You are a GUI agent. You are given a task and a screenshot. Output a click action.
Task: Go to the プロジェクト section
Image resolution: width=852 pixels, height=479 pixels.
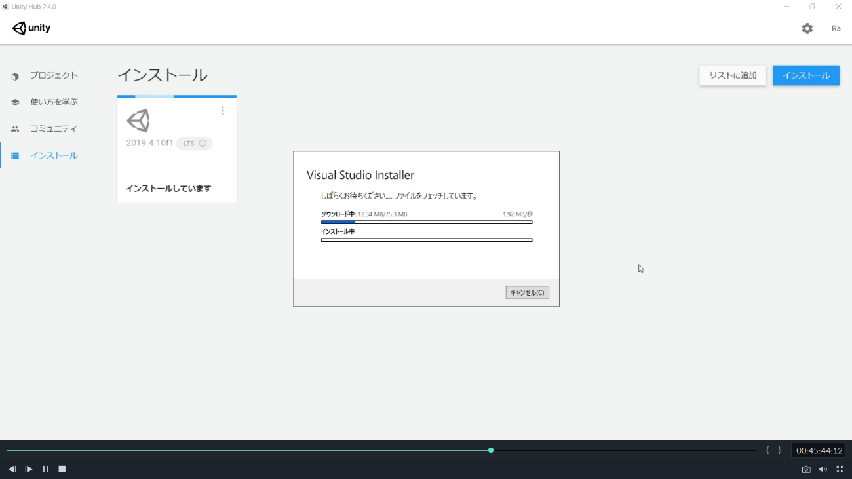pyautogui.click(x=54, y=75)
